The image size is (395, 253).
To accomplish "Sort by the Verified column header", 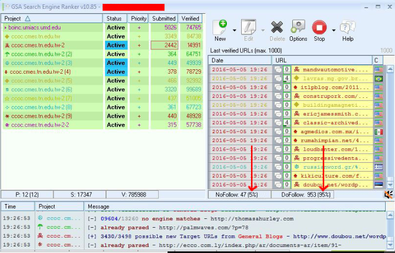I will [191, 19].
